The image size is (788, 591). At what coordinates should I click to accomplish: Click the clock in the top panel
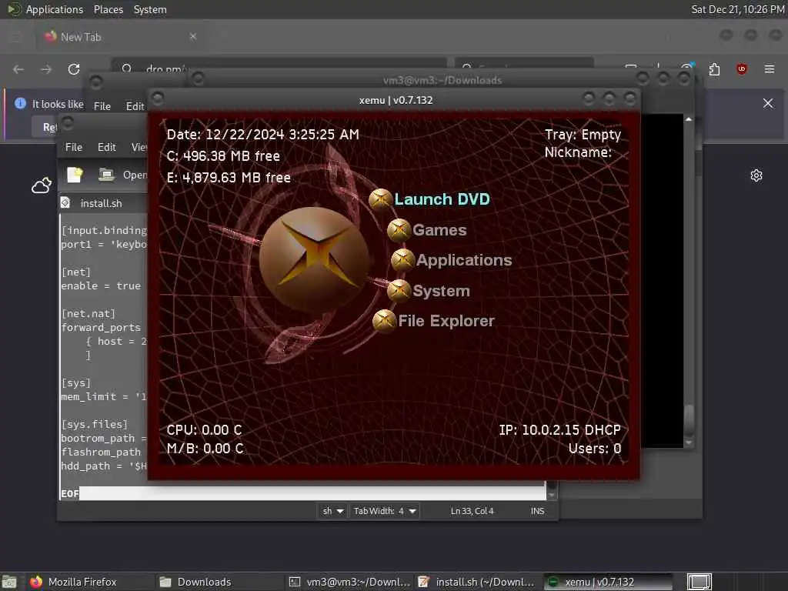coord(738,9)
